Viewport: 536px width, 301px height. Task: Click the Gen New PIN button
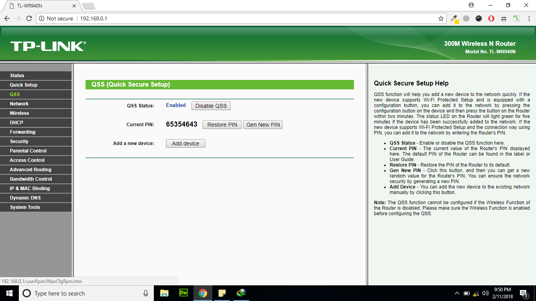[263, 125]
